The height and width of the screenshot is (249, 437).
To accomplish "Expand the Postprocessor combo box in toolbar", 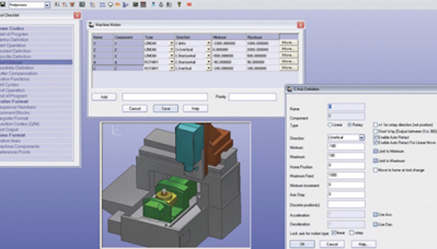I will (x=47, y=5).
